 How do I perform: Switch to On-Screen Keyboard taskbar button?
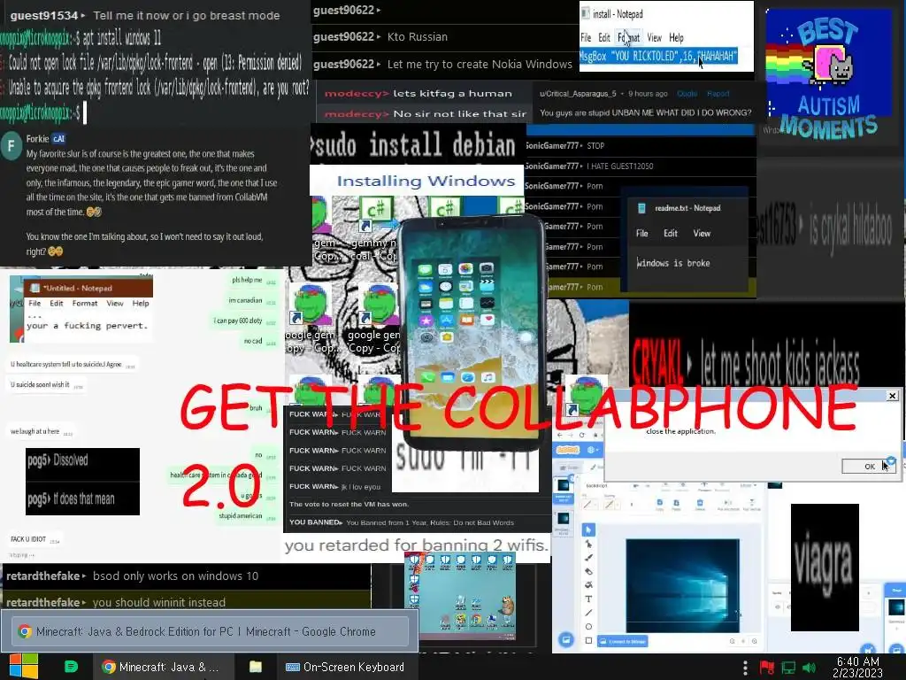click(345, 667)
